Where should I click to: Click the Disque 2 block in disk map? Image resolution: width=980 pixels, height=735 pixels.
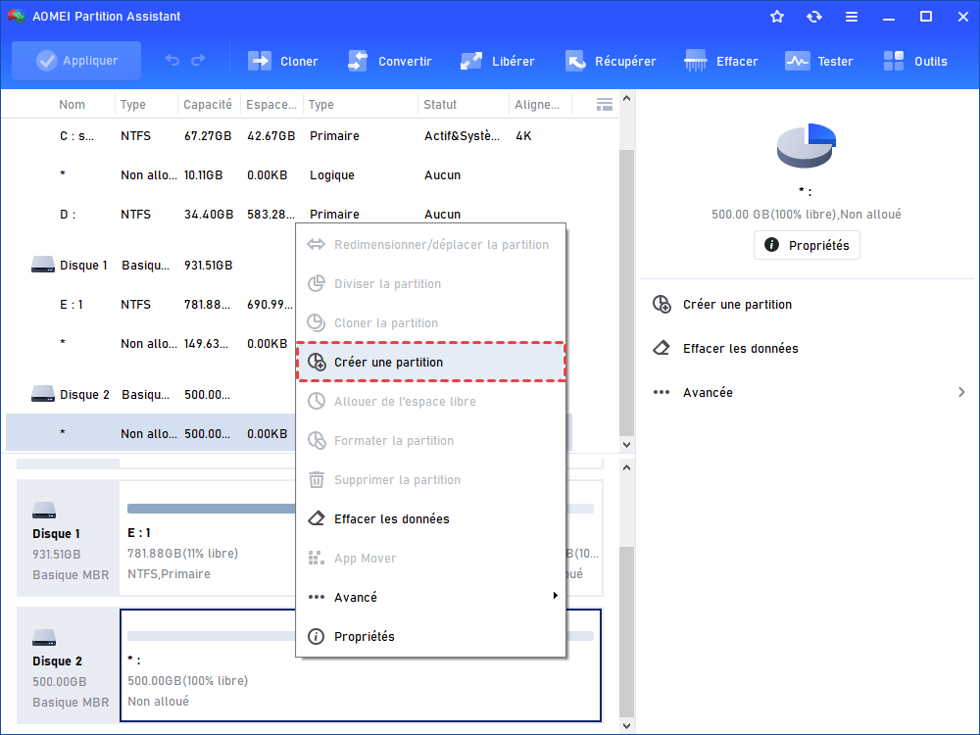click(x=69, y=665)
